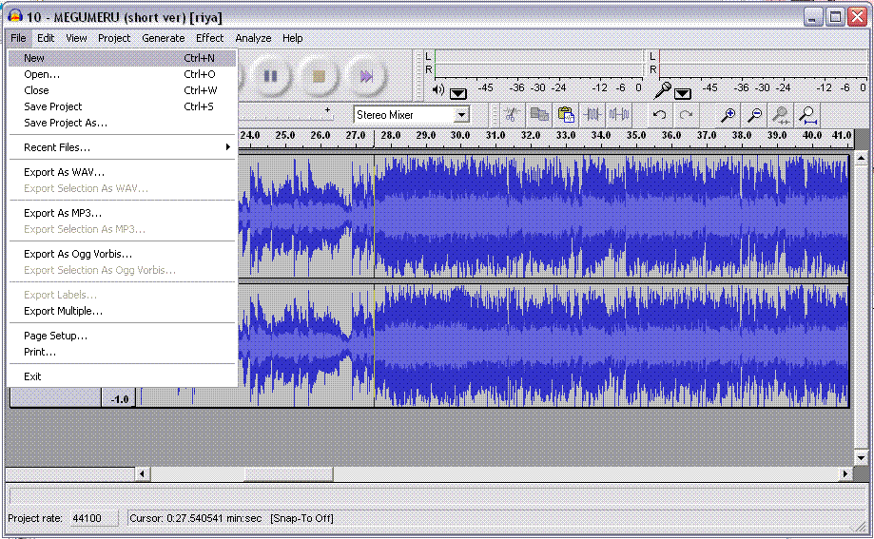The height and width of the screenshot is (539, 874).
Task: Click the Undo arrow icon
Action: tap(659, 115)
